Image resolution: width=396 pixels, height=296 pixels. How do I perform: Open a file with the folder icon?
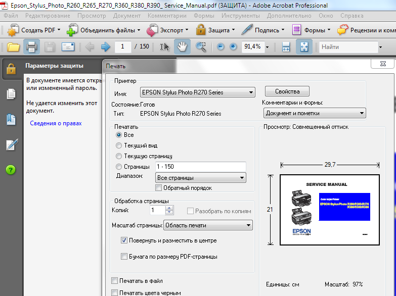13,47
